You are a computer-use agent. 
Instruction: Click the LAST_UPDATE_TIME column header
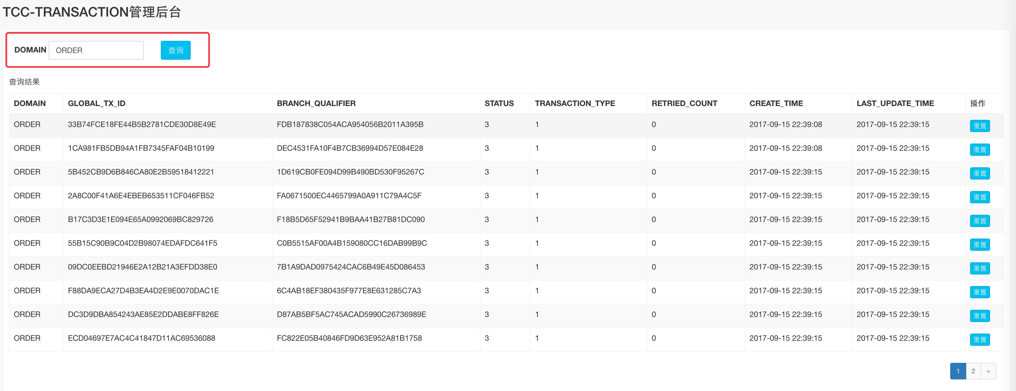click(895, 103)
